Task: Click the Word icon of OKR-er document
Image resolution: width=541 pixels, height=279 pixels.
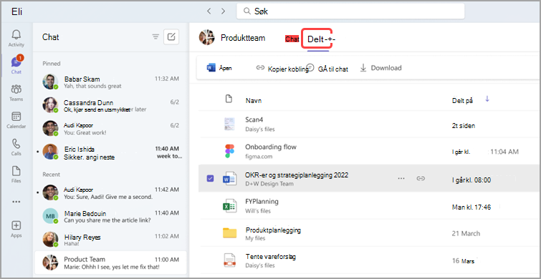Action: click(x=229, y=178)
